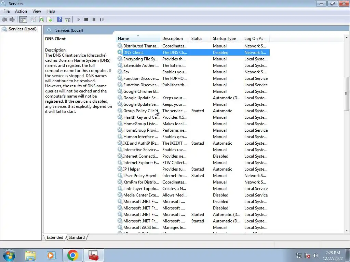
Task: Click the toolbox taskbar icon
Action: pos(94,255)
